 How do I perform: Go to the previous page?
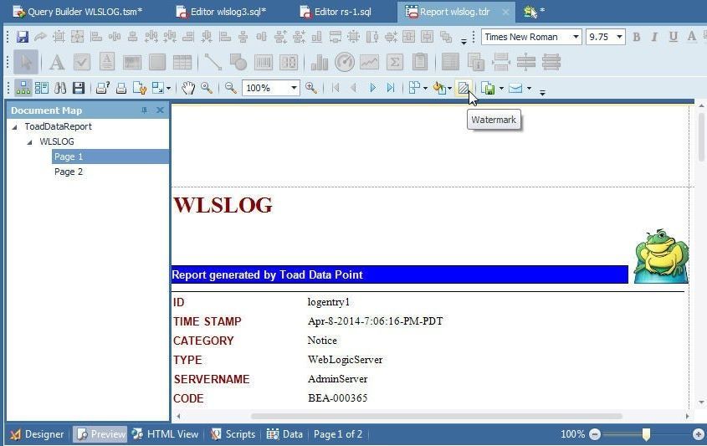(353, 88)
